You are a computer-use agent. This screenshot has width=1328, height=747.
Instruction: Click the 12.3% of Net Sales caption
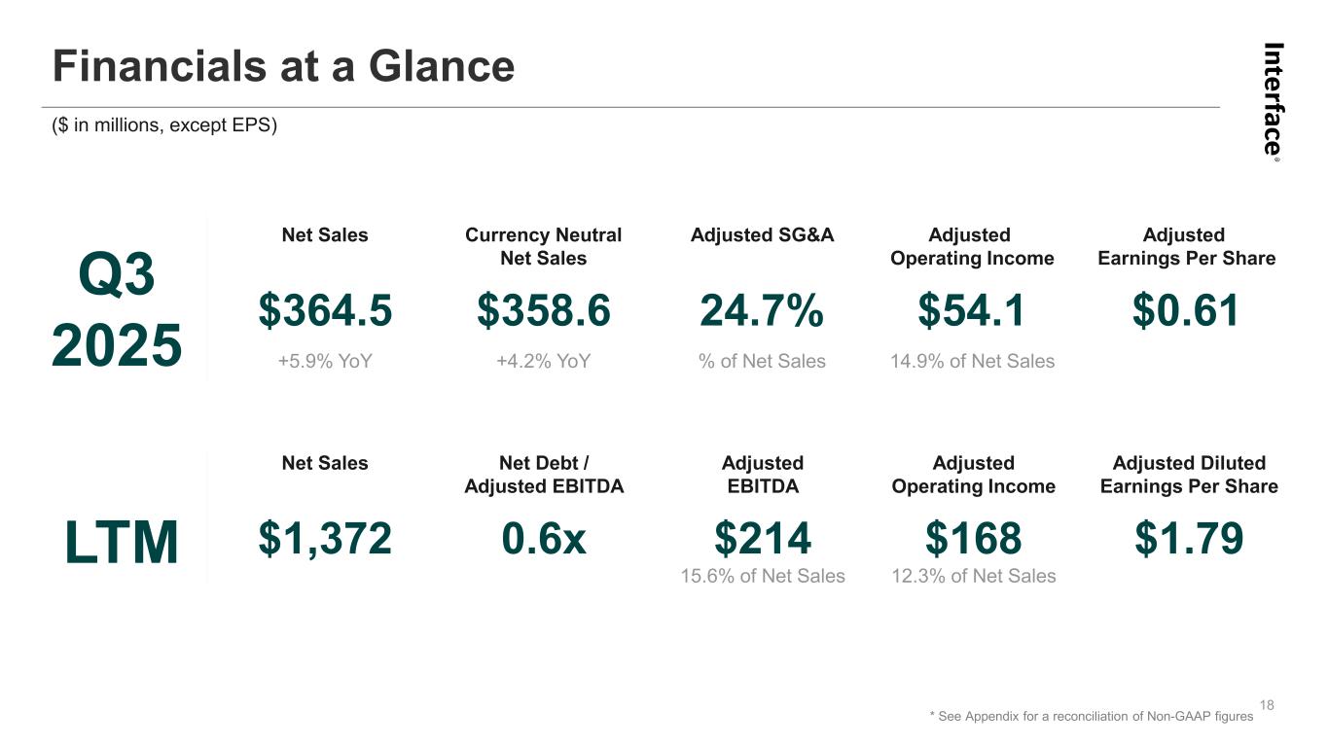pyautogui.click(x=973, y=576)
